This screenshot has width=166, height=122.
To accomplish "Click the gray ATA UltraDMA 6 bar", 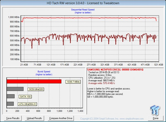I will pos(10,104).
